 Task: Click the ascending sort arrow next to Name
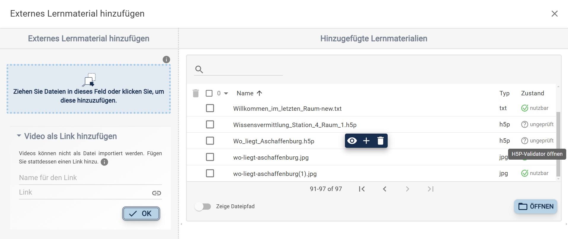pyautogui.click(x=260, y=93)
